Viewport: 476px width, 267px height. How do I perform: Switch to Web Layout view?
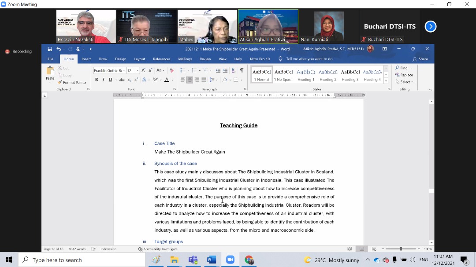click(374, 249)
